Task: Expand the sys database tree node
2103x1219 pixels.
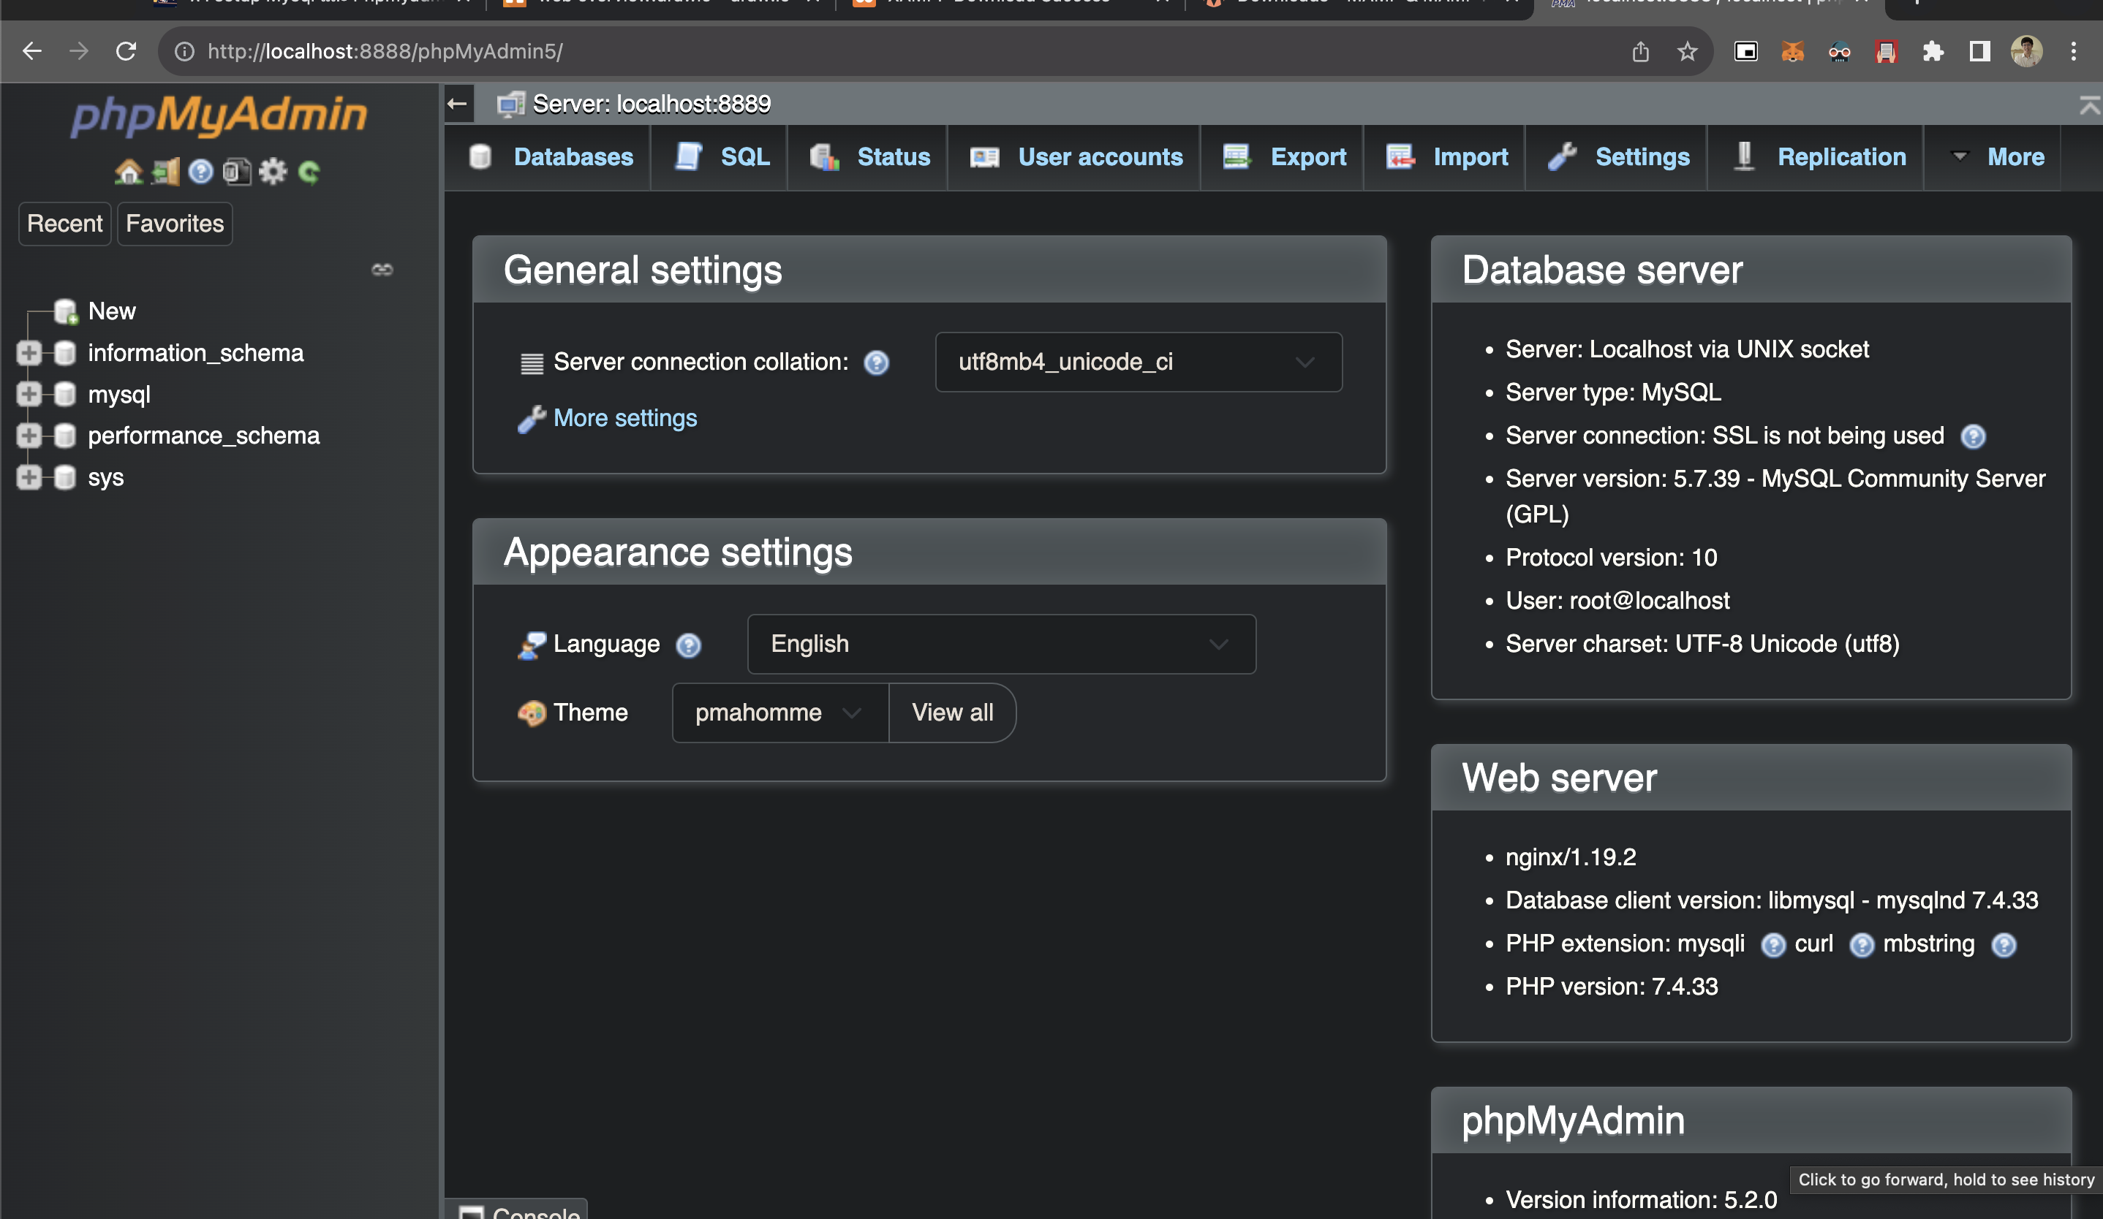Action: point(29,478)
